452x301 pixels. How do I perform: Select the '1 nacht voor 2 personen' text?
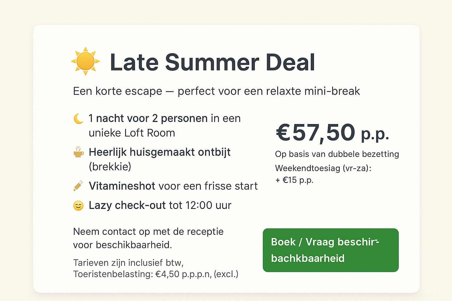(148, 118)
